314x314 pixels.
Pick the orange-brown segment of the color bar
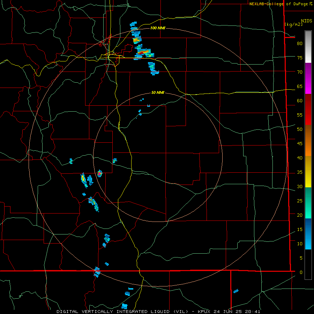point(308,140)
